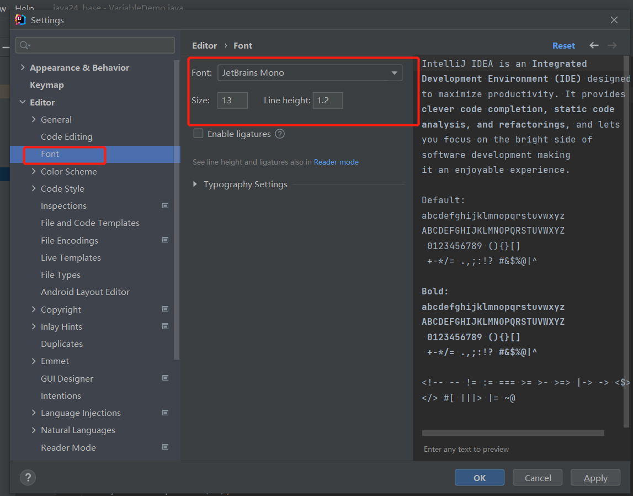
Task: Click the preview horizontal scrollbar
Action: click(513, 433)
